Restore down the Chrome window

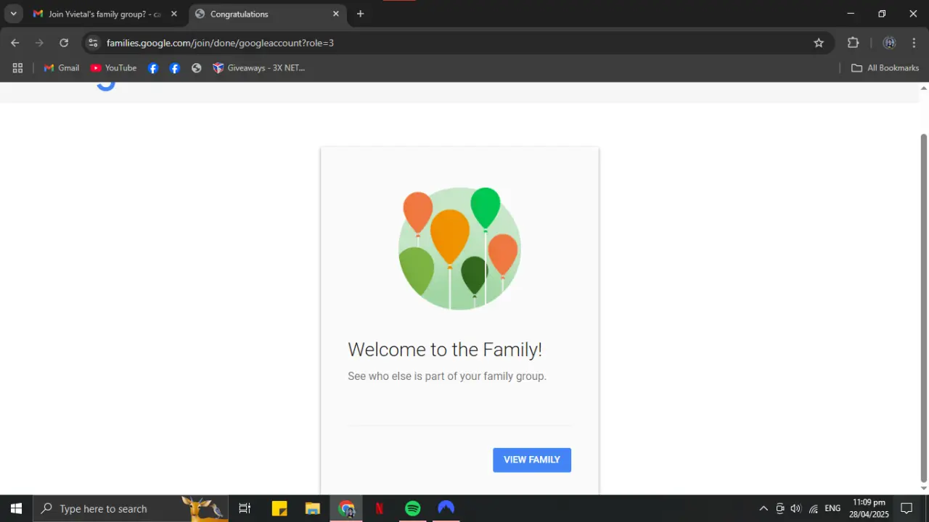(x=882, y=14)
